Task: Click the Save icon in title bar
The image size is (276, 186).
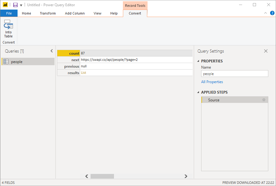Action: [15, 5]
